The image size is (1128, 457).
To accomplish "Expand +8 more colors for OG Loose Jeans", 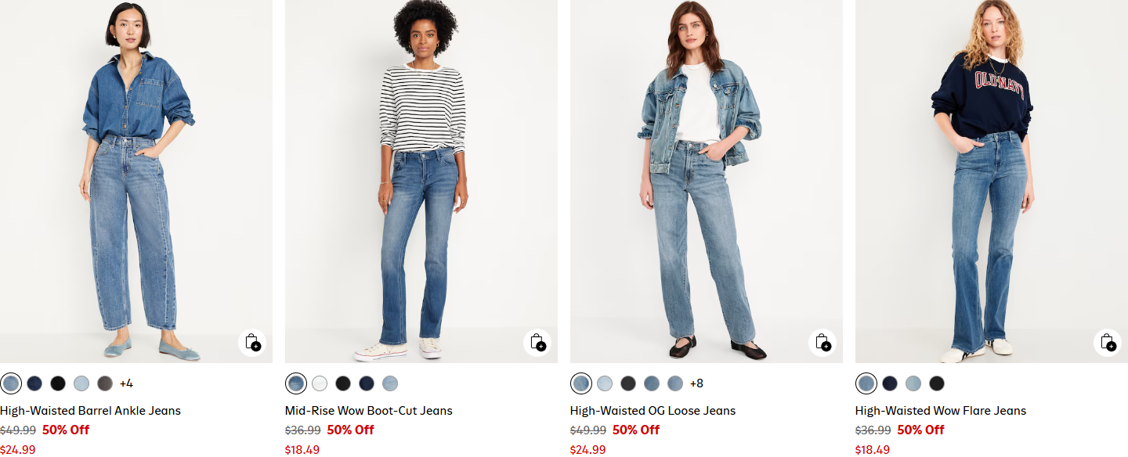I will 696,383.
